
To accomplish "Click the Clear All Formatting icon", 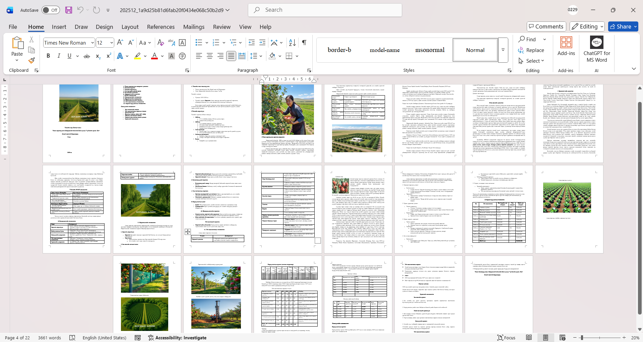I will (x=160, y=43).
